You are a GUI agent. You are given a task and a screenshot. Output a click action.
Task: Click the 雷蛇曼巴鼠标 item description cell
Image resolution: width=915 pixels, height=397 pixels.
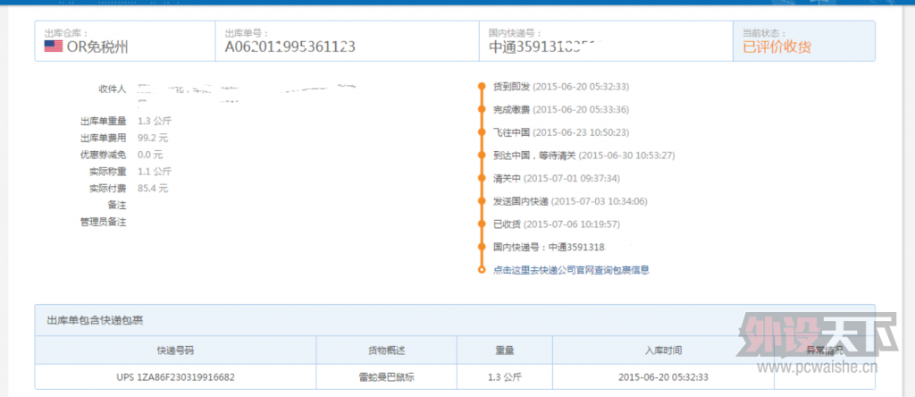pos(386,376)
